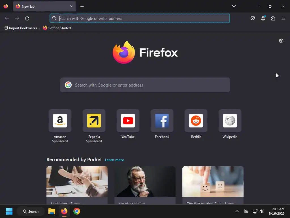Open the clock showing 7:18 AM
This screenshot has height=218, width=290.
277,211
